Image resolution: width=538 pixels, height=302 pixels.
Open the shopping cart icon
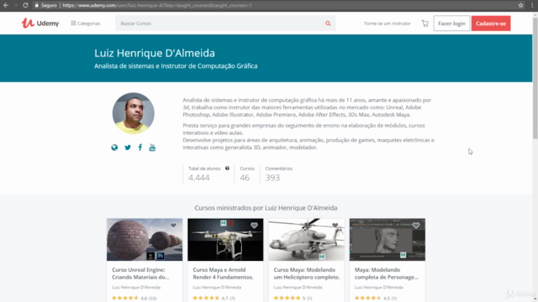point(425,23)
